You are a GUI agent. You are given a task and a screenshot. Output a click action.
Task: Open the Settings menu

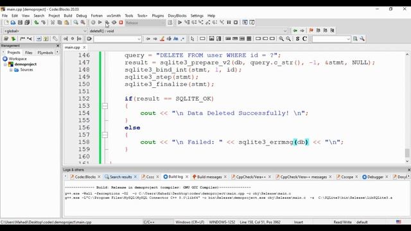(197, 15)
